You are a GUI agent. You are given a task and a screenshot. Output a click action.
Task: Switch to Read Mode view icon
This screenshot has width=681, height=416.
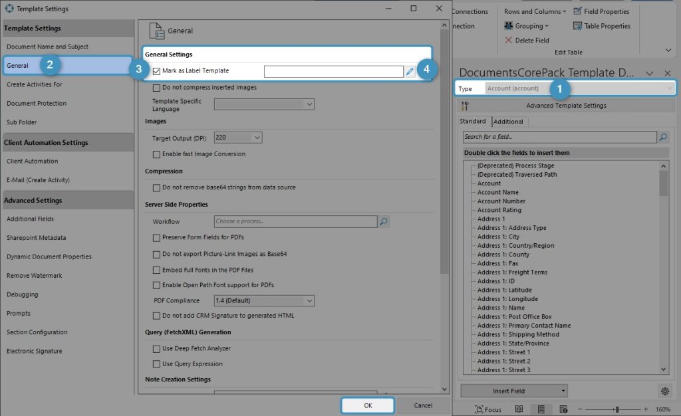coord(519,409)
